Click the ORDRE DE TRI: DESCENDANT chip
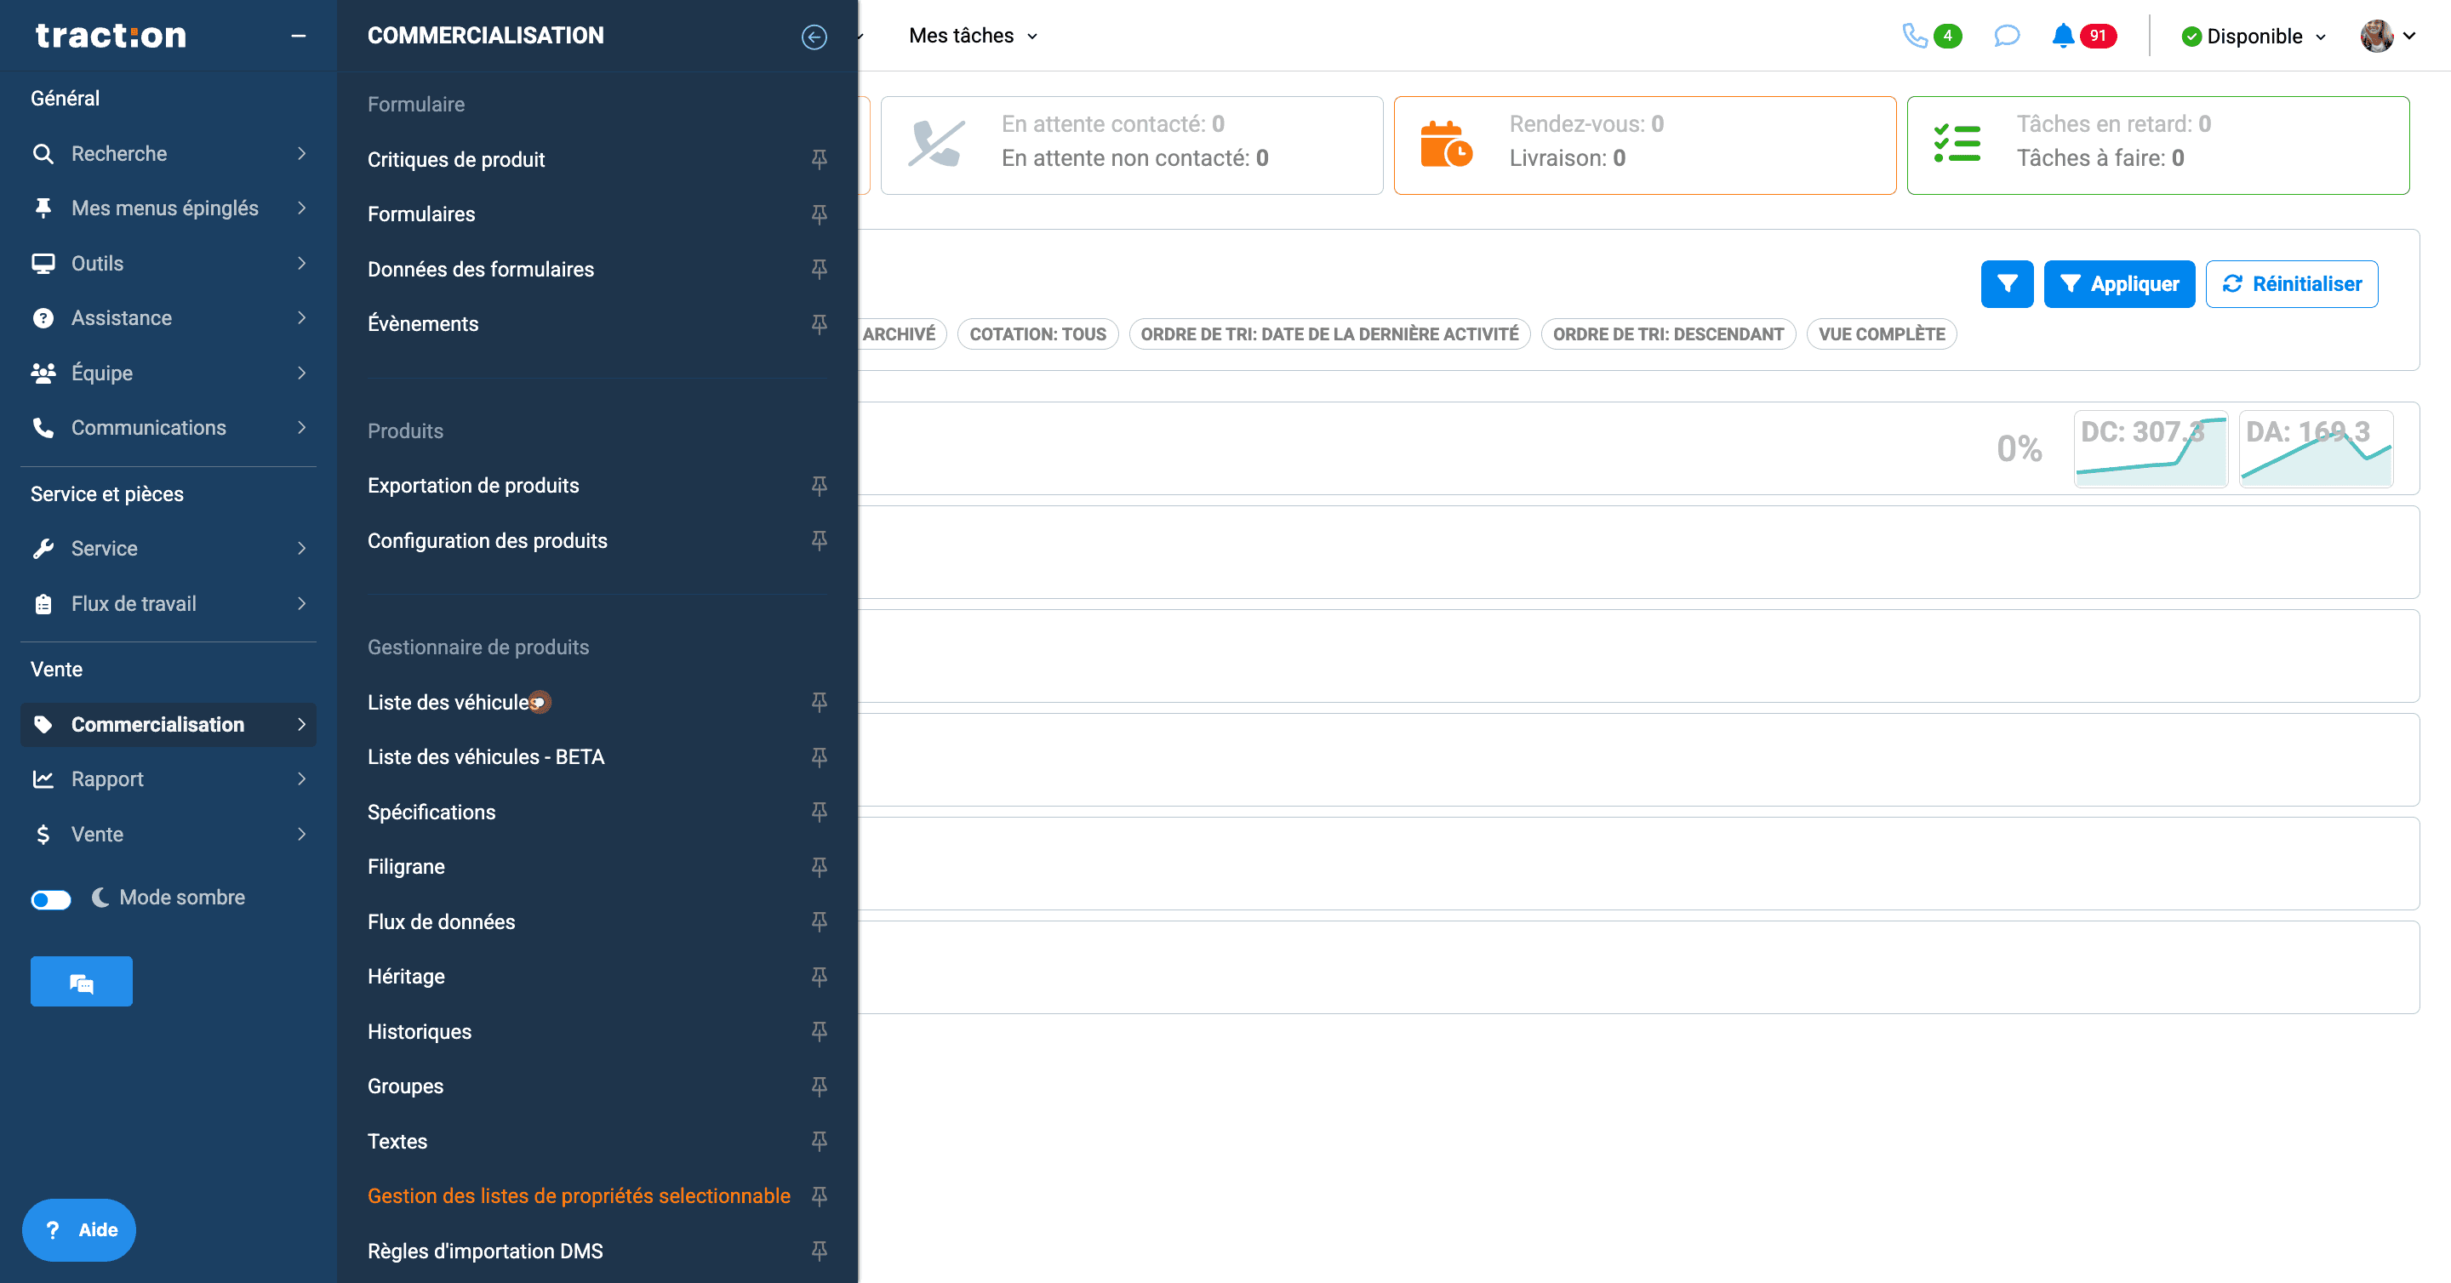The height and width of the screenshot is (1283, 2451). tap(1667, 334)
